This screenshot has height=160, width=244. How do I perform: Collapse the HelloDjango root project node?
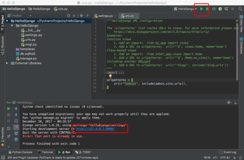[x=7, y=21]
